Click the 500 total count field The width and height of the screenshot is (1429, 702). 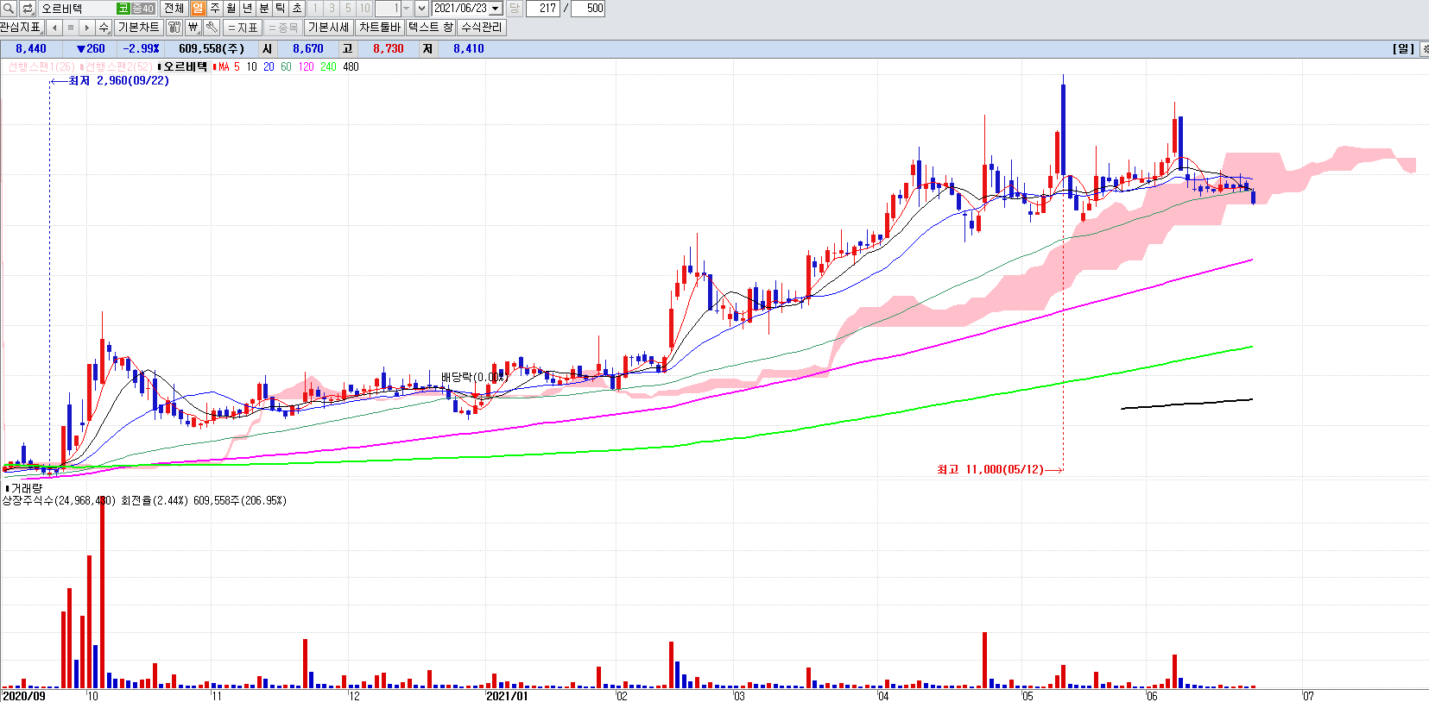pyautogui.click(x=588, y=8)
